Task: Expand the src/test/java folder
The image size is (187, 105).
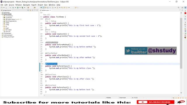Action: tap(3, 17)
